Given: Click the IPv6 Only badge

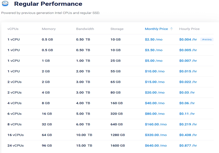Looking at the screenshot, I should coord(207,40).
